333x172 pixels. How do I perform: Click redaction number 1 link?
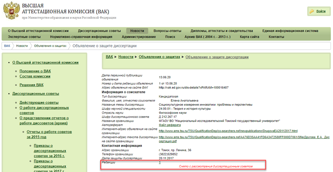click(x=160, y=162)
